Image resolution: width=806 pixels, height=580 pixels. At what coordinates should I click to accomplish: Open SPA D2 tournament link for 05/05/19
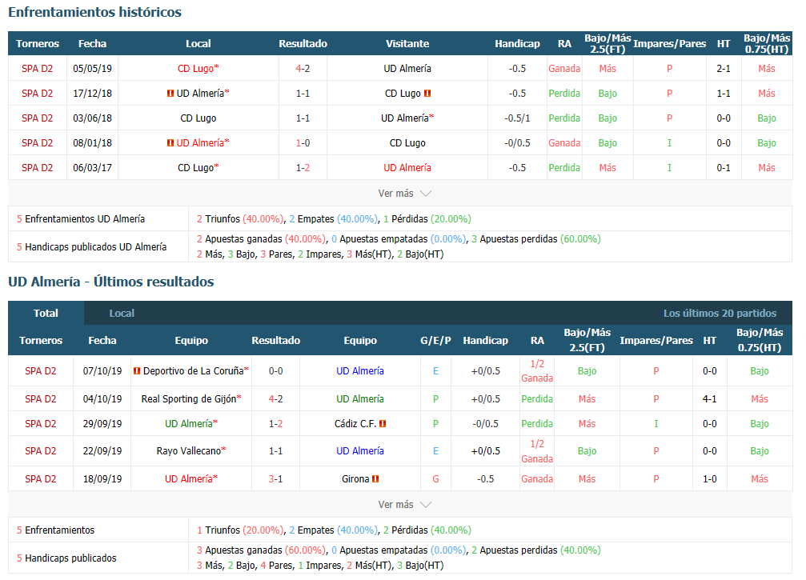[x=37, y=68]
